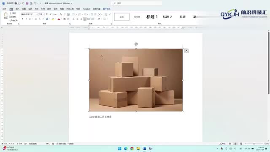Click the Text Effects blue A icon
The width and height of the screenshot is (270, 152).
[47, 19]
